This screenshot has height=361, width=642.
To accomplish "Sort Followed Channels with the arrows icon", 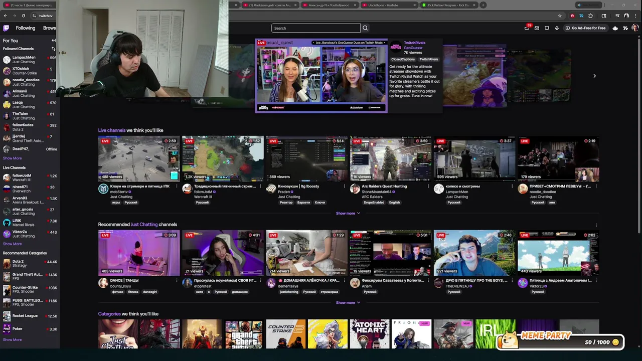I will [53, 49].
